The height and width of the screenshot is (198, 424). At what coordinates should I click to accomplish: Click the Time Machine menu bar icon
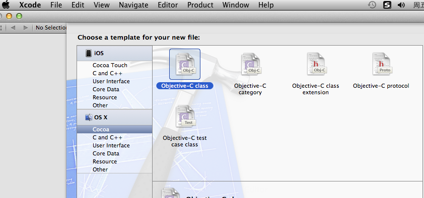click(x=372, y=5)
